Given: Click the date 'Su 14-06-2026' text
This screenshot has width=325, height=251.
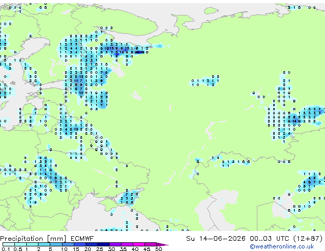Looking at the screenshot, I should 216,239.
